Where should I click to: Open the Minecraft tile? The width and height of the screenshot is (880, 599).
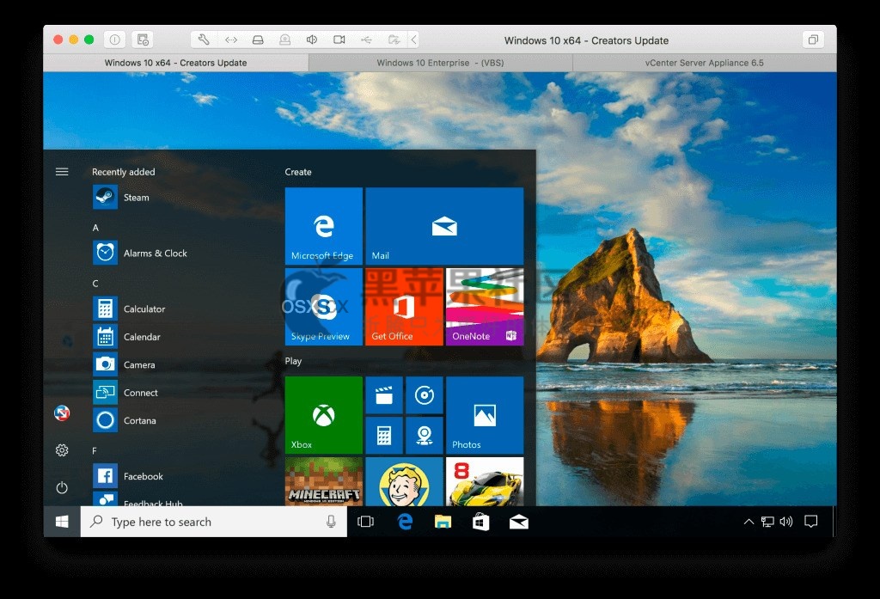tap(324, 481)
